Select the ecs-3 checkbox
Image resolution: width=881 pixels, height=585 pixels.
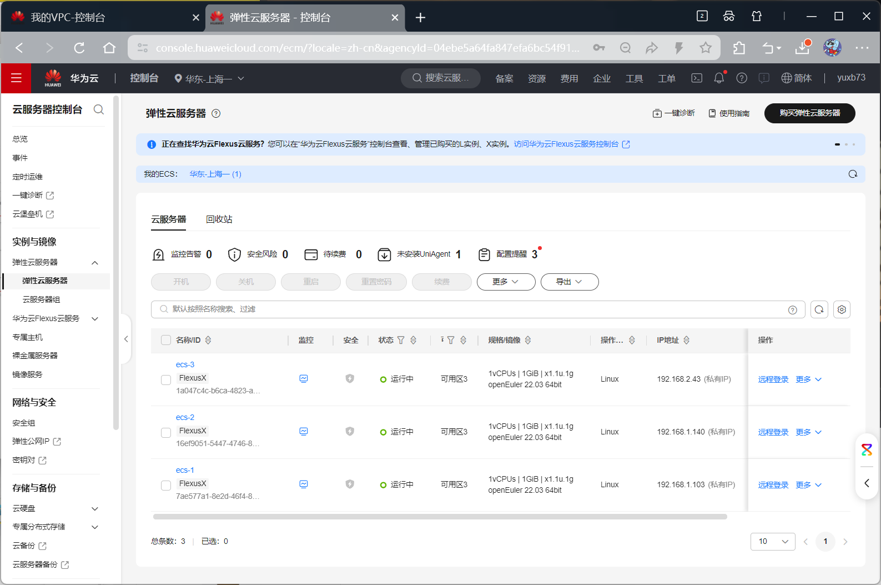coord(166,380)
